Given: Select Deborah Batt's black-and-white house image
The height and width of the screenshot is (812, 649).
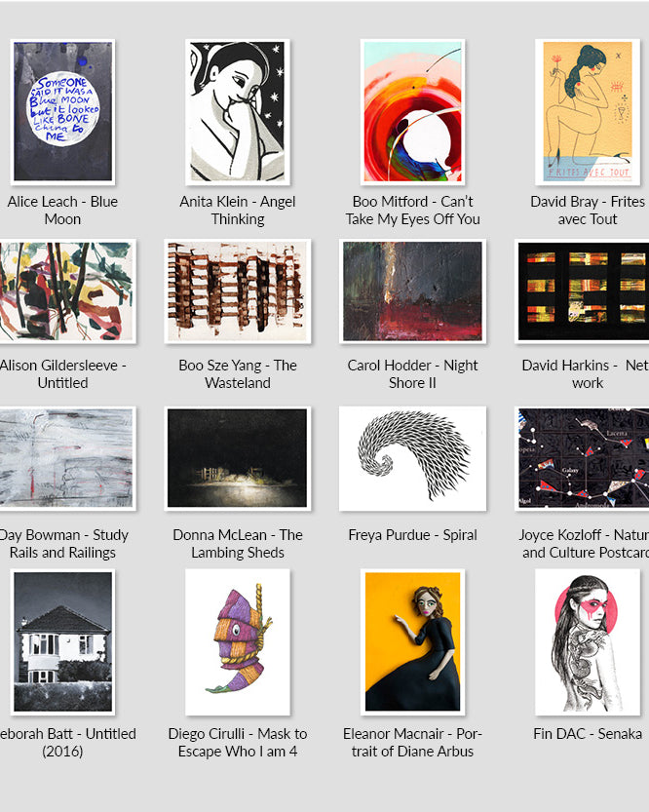Looking at the screenshot, I should pos(62,641).
